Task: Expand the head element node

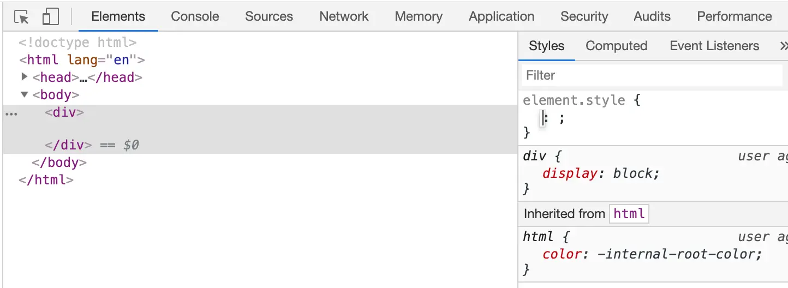Action: pyautogui.click(x=24, y=77)
